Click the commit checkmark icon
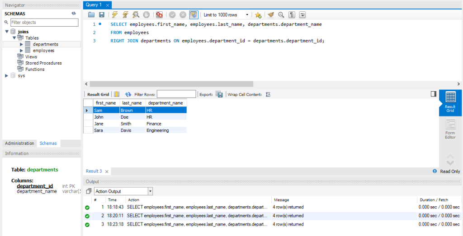This screenshot has height=236, width=463. click(172, 15)
